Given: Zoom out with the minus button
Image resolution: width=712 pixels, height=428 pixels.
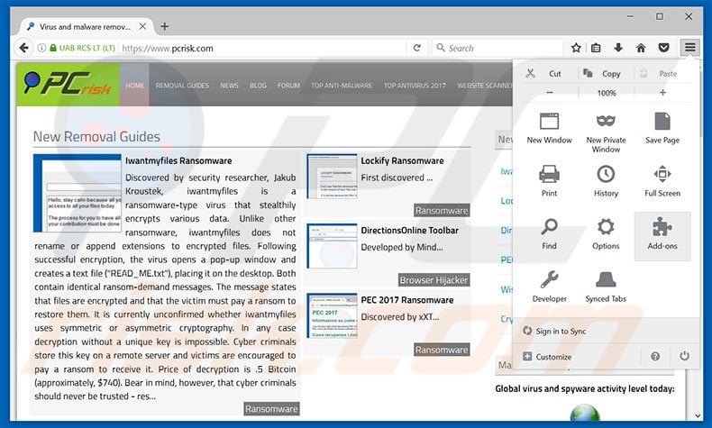Looking at the screenshot, I should click(x=550, y=93).
